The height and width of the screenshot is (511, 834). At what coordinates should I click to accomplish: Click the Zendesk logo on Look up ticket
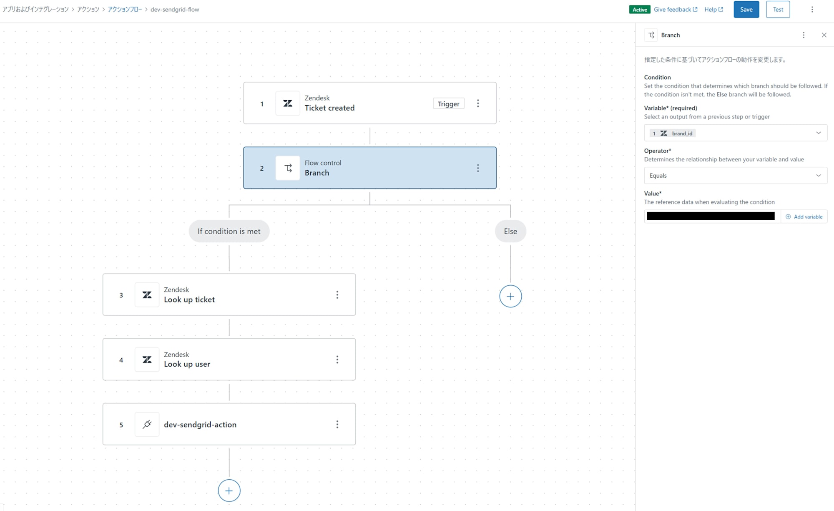147,295
